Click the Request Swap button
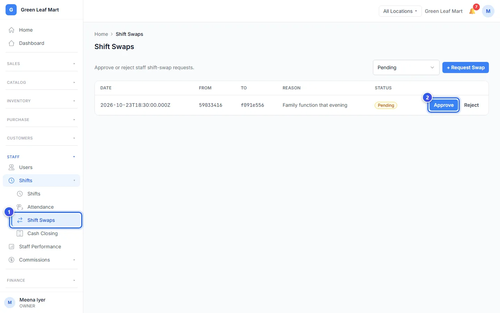 click(465, 67)
